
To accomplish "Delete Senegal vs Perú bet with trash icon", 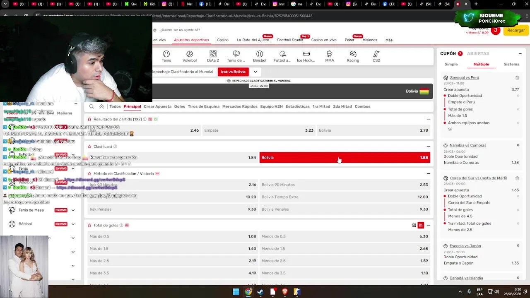I will coord(517,77).
